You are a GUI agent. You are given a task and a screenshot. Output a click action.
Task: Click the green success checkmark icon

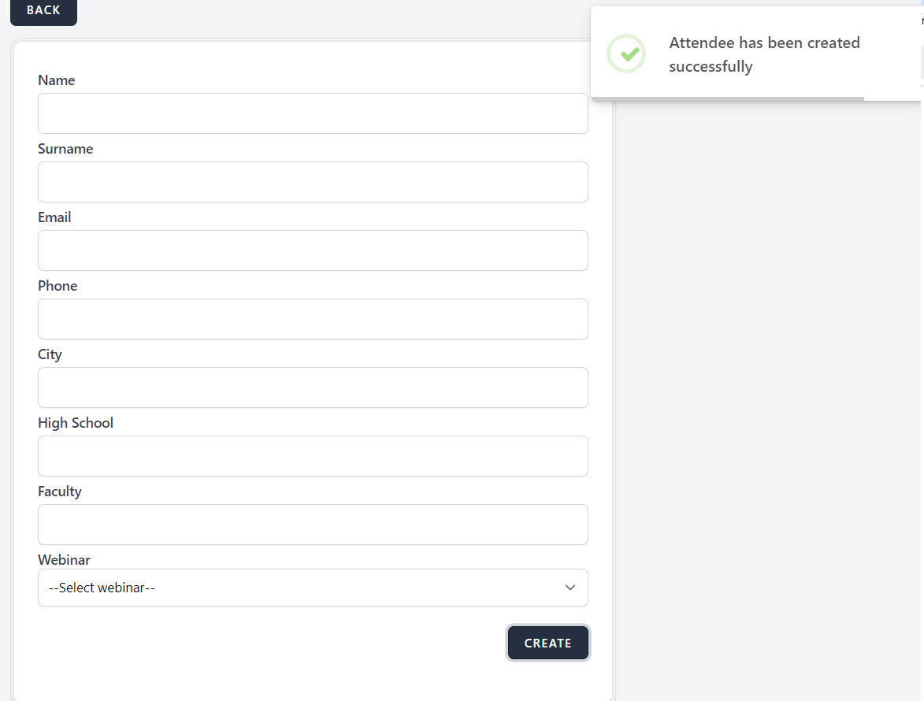(626, 54)
